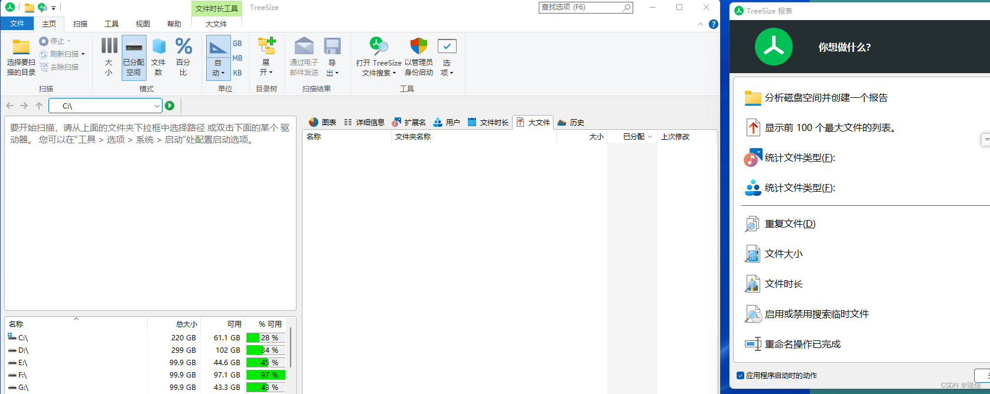This screenshot has height=394, width=990.
Task: Click the up one level arrow
Action: pyautogui.click(x=39, y=106)
